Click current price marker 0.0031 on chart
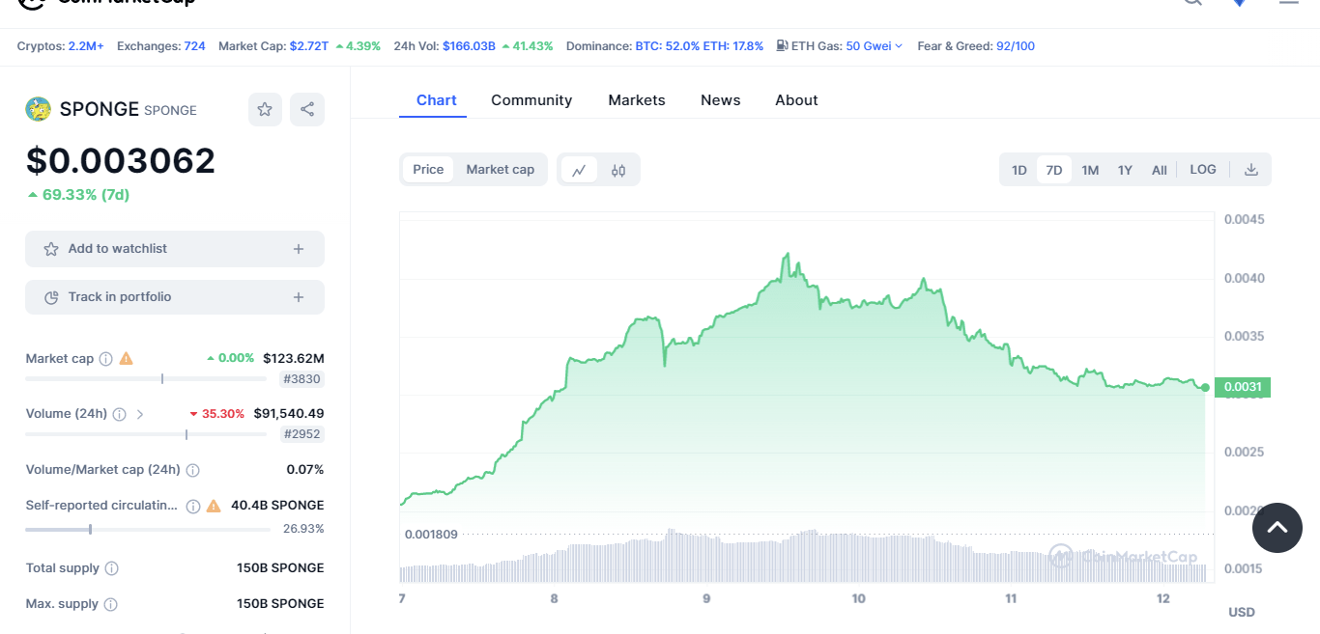Viewport: 1320px width, 634px height. coord(1243,387)
